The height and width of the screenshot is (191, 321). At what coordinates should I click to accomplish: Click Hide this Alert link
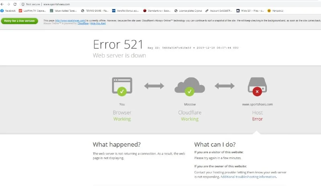[x=98, y=23]
